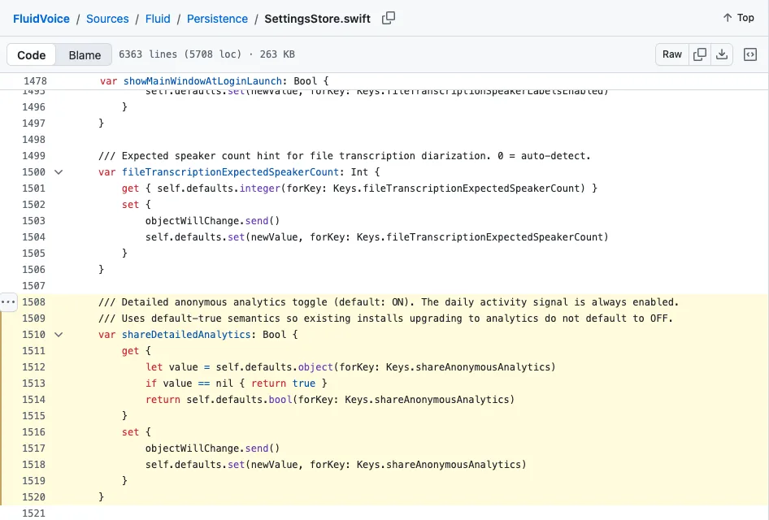This screenshot has width=769, height=520.
Task: Click the showMainWindowAtLoginLaunch symbol in sticky header
Action: (202, 81)
